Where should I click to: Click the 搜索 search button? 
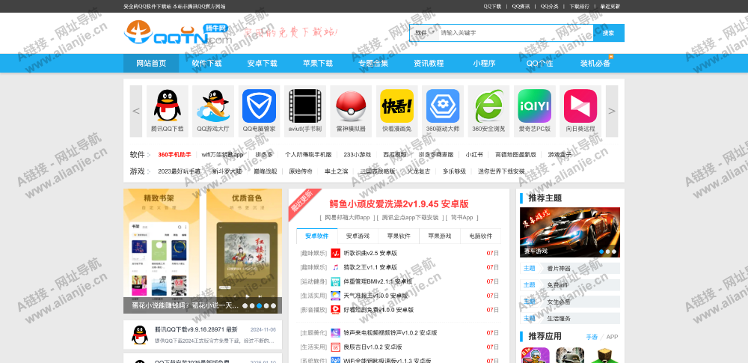pyautogui.click(x=608, y=33)
